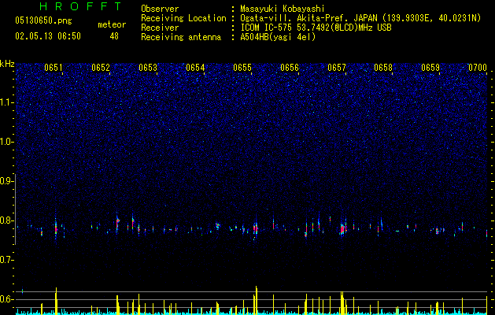Click the 0656 time marker
This screenshot has height=315, width=495.
pos(290,68)
